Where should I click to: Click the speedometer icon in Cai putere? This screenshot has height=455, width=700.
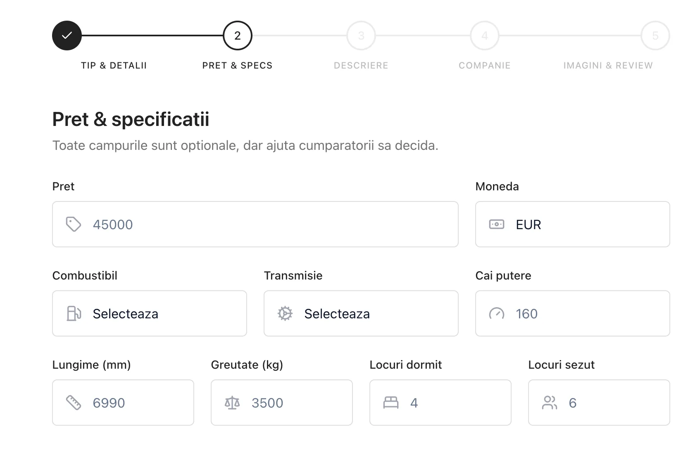coord(497,313)
